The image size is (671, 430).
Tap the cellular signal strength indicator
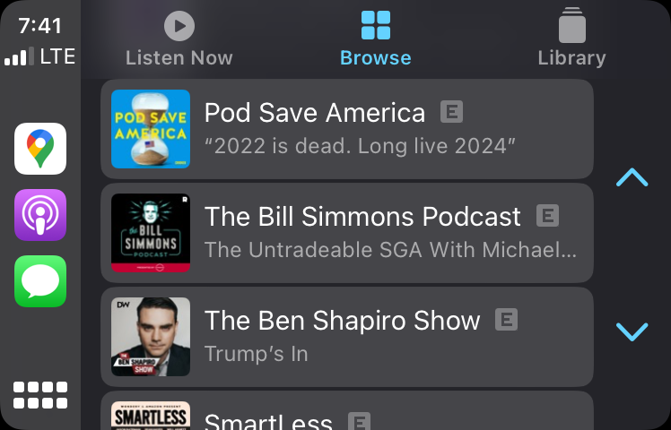[x=19, y=56]
